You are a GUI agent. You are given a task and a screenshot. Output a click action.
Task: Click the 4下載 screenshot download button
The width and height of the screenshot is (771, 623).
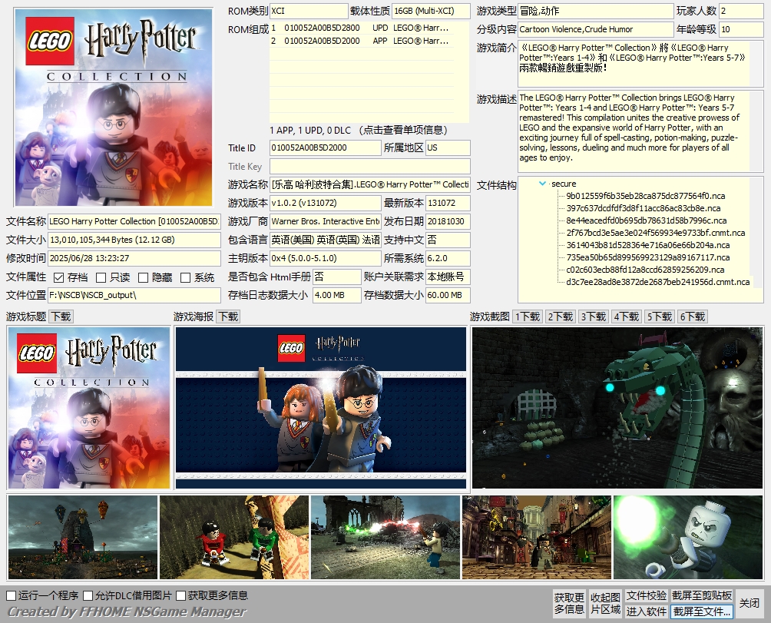(x=627, y=316)
